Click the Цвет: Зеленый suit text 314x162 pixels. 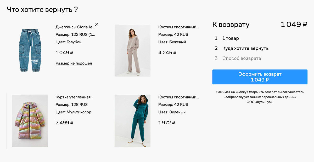172,112
